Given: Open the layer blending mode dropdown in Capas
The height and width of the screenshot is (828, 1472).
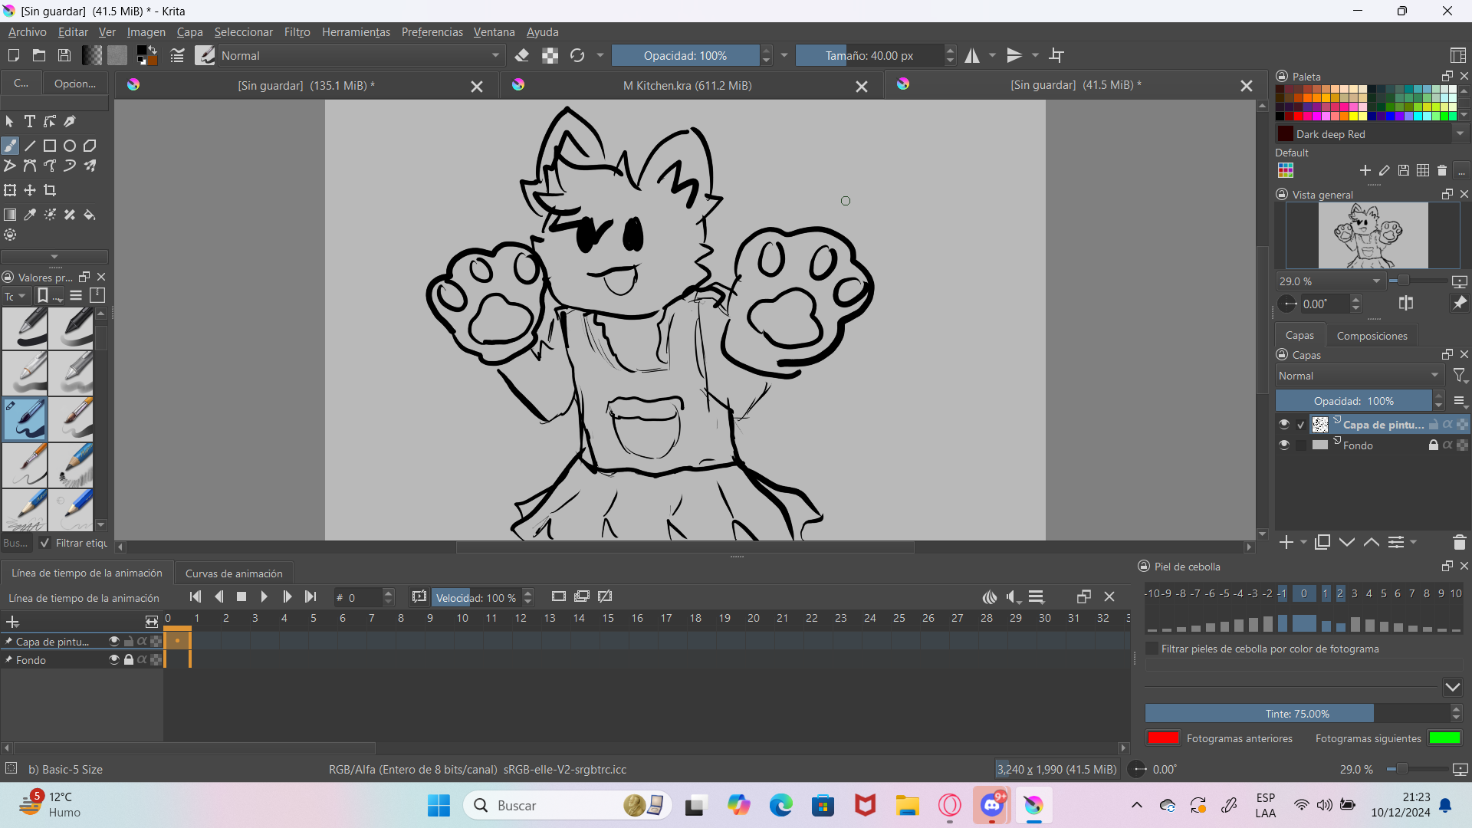Looking at the screenshot, I should point(1359,376).
